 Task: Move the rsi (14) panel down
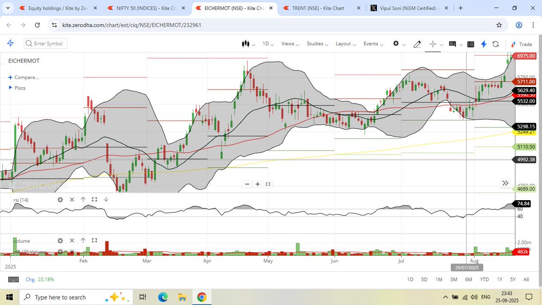tap(106, 199)
